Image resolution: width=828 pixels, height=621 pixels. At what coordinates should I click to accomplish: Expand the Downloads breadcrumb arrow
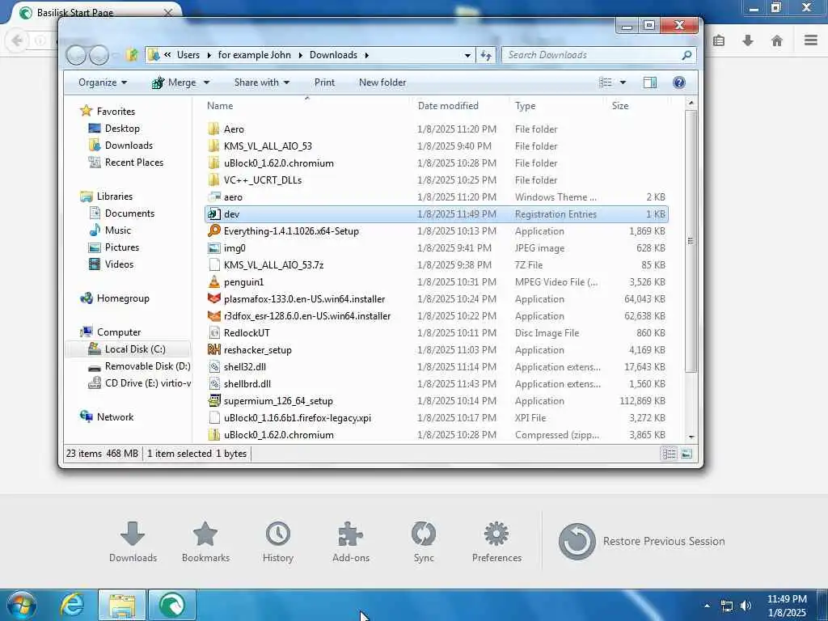(366, 55)
